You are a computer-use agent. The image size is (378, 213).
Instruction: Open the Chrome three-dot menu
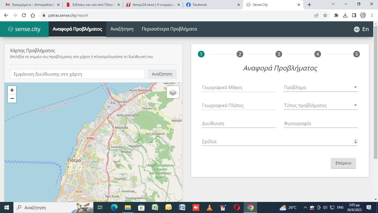pos(372,16)
